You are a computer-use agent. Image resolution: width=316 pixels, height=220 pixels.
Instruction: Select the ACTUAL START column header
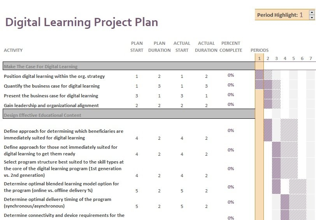[182, 47]
